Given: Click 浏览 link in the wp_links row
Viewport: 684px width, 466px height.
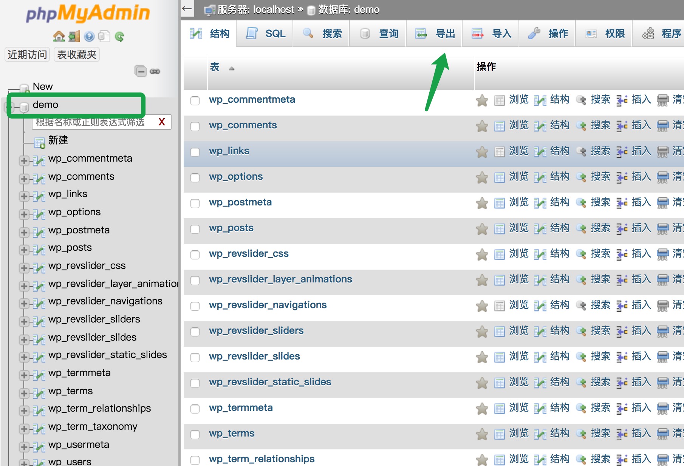Looking at the screenshot, I should click(519, 151).
